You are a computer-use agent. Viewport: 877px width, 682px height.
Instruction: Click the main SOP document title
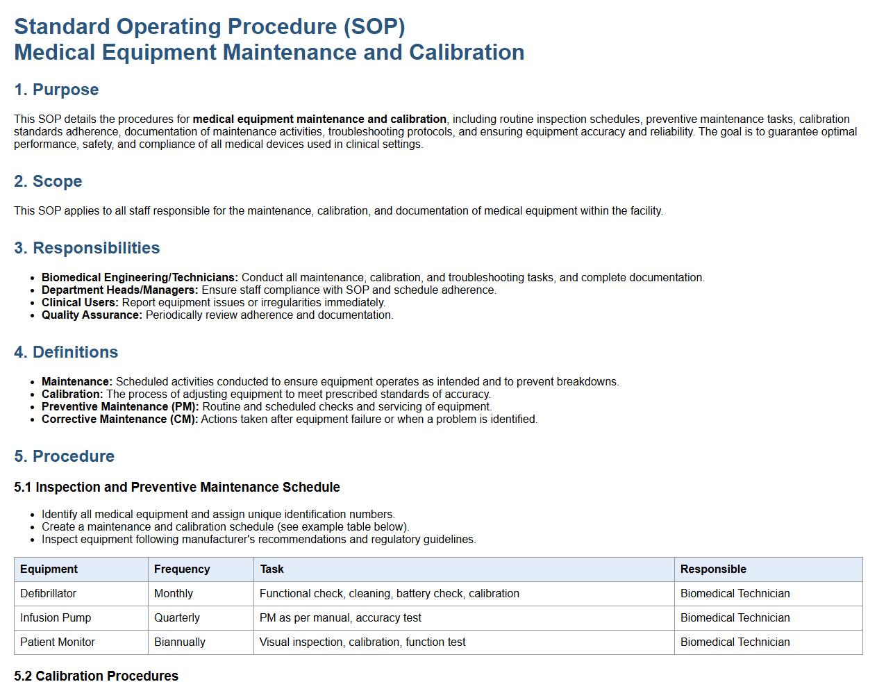click(x=269, y=39)
